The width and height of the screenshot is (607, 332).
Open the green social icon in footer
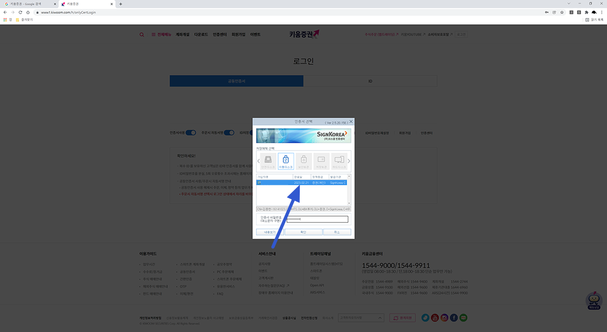(463, 318)
